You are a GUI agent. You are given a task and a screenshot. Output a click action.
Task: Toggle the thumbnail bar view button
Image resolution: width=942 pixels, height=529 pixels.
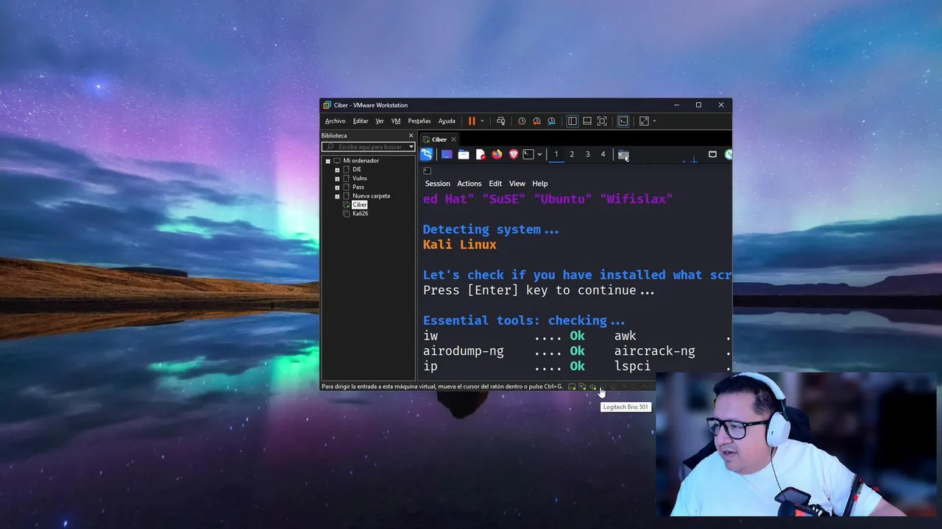click(x=587, y=121)
